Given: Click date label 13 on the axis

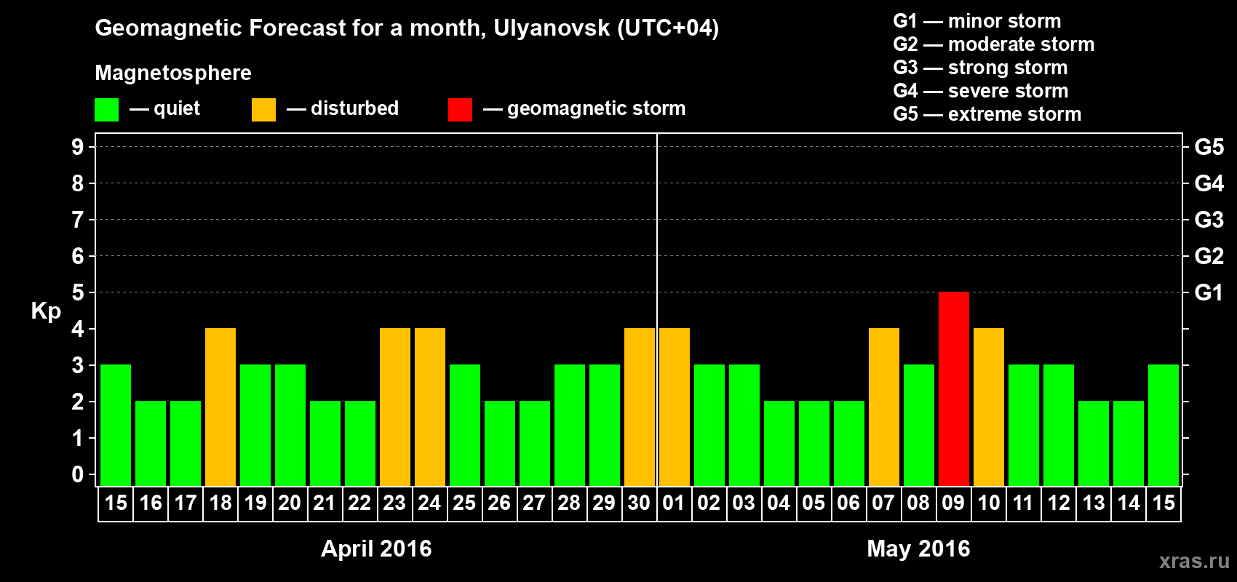Looking at the screenshot, I should (x=1094, y=503).
